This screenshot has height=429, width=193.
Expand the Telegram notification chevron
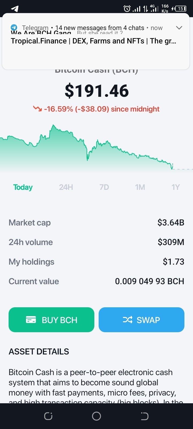179,28
